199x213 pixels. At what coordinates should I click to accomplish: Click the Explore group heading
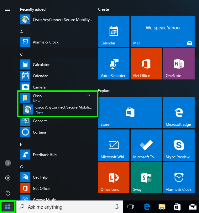(x=104, y=91)
